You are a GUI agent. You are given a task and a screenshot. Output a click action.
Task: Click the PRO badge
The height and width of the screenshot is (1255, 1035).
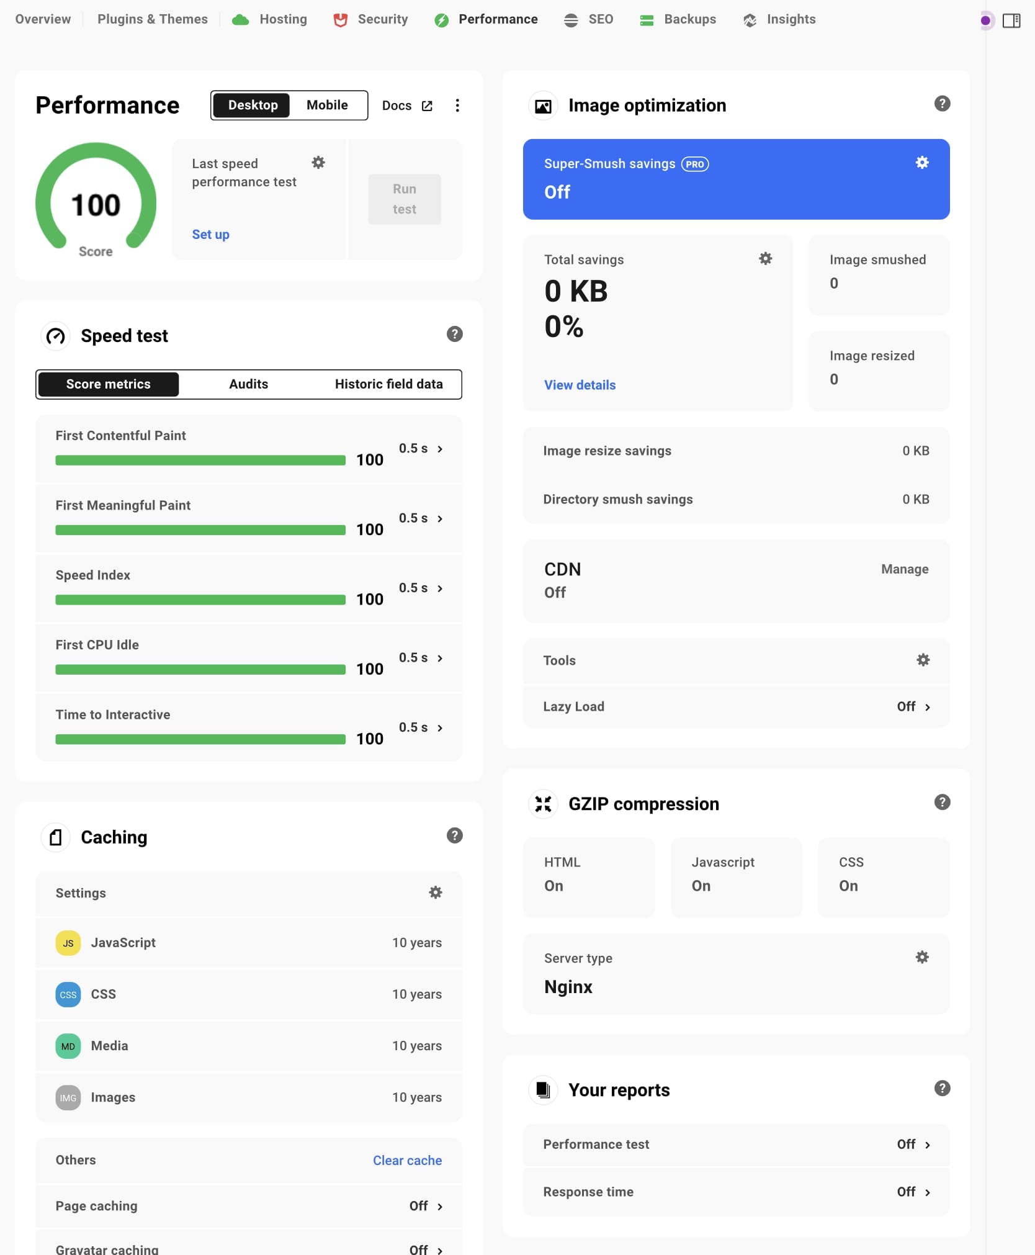(x=695, y=164)
